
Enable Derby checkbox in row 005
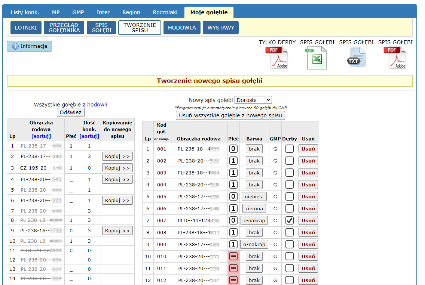(289, 196)
